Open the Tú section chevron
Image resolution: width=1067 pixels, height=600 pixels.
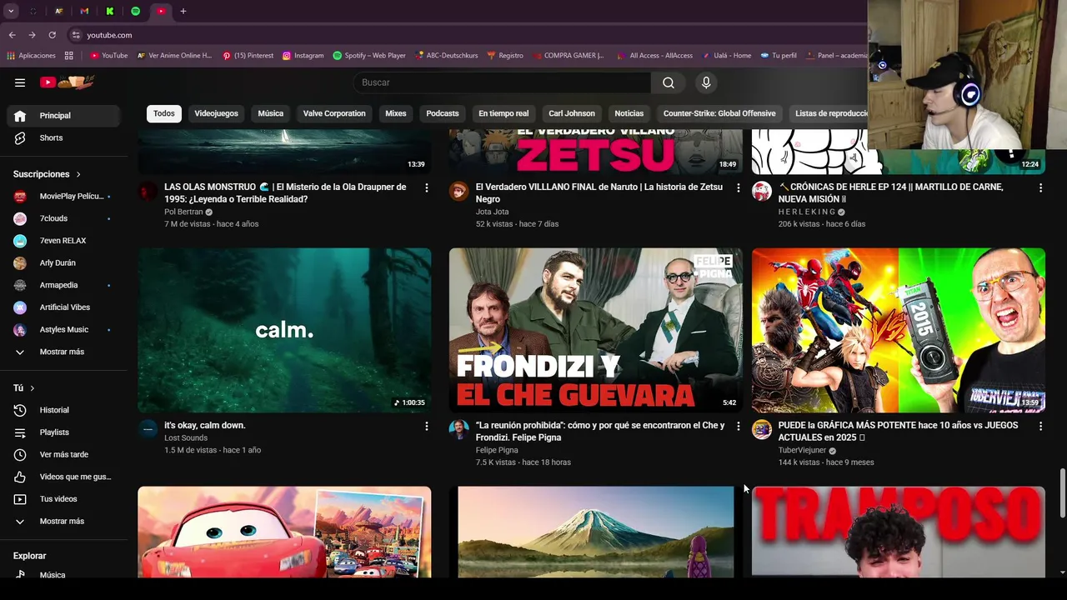(x=33, y=388)
